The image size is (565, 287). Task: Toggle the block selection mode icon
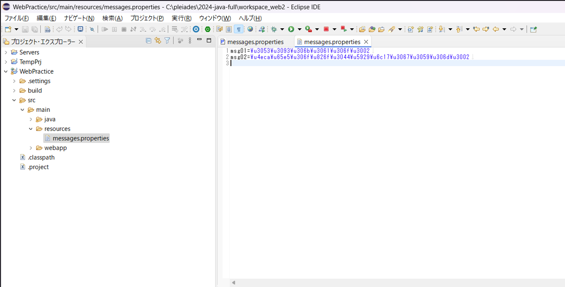coord(229,29)
